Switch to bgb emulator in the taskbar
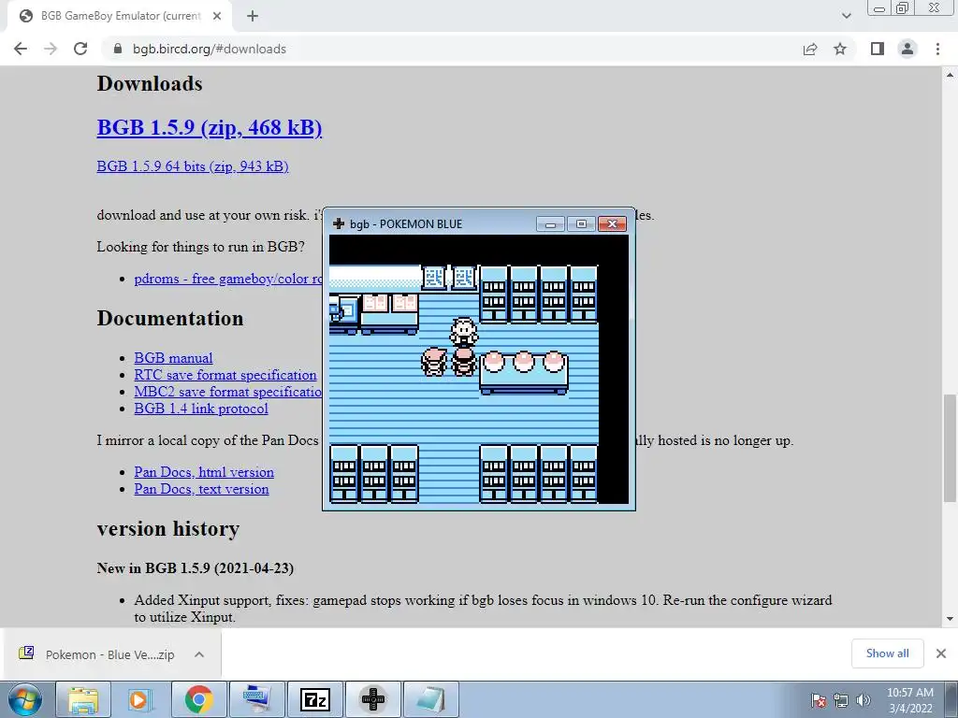958x718 pixels. click(x=372, y=699)
